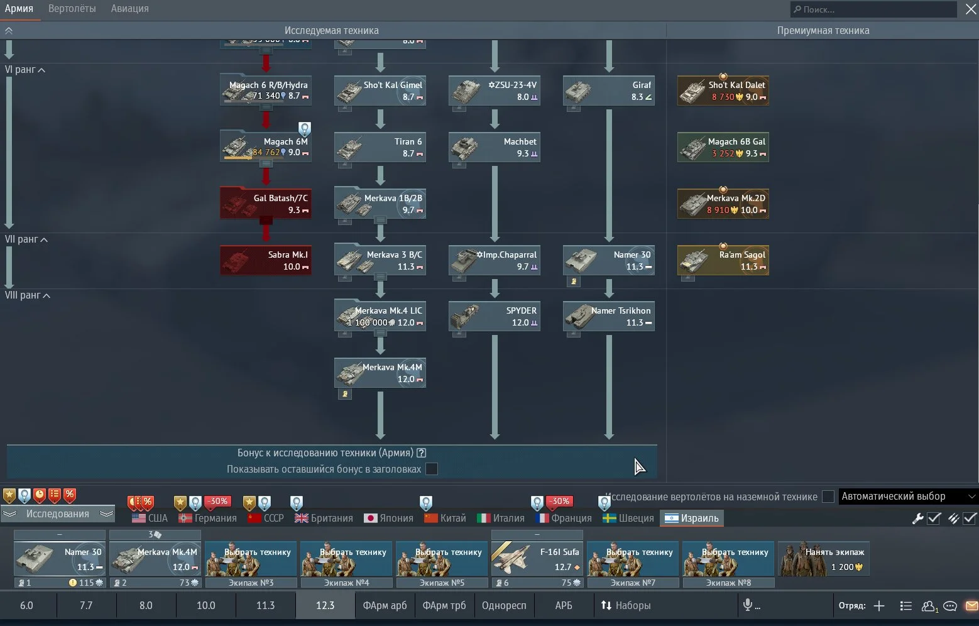Click the microphone voice chat icon
979x626 pixels.
(x=748, y=605)
